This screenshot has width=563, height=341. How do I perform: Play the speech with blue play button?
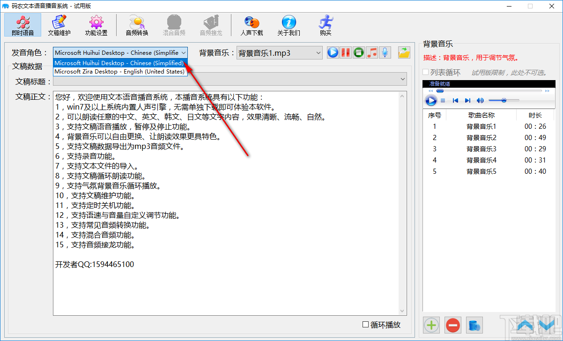[x=333, y=52]
